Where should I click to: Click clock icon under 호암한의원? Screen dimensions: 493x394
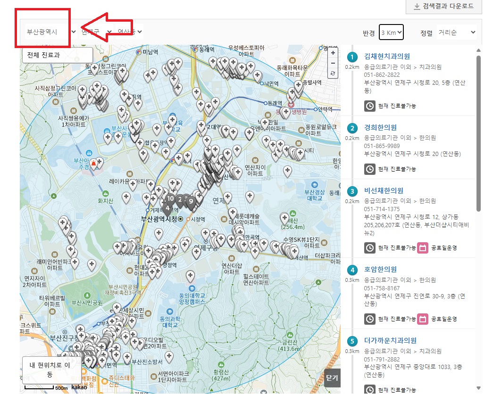pyautogui.click(x=370, y=319)
